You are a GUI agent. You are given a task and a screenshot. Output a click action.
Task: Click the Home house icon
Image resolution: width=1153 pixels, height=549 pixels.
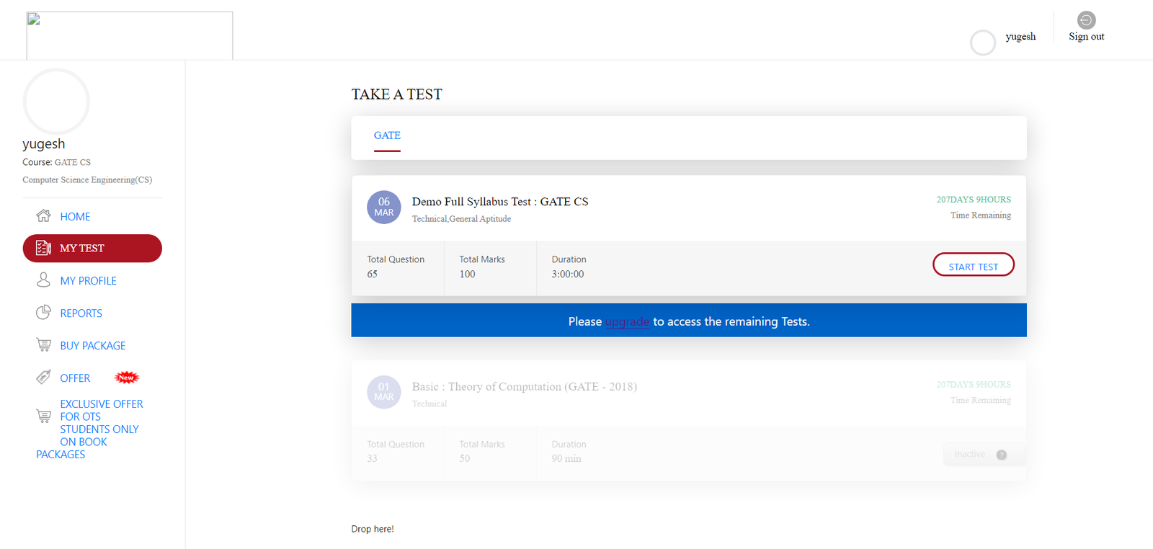tap(43, 216)
